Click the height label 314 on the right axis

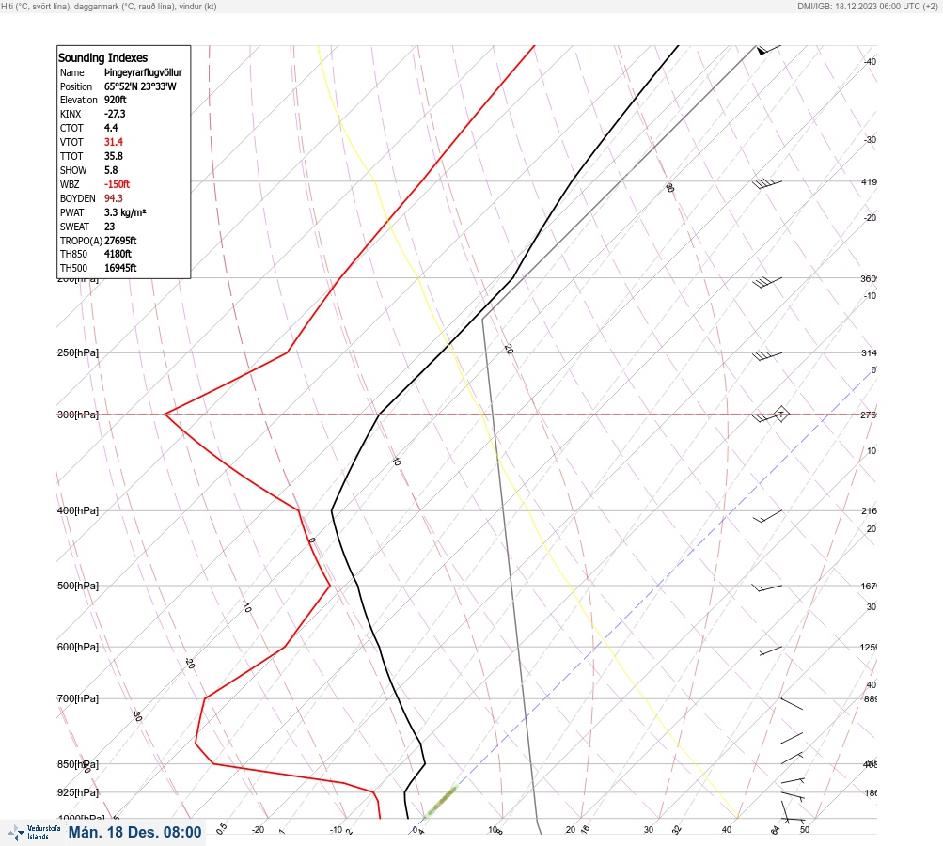[x=869, y=352]
